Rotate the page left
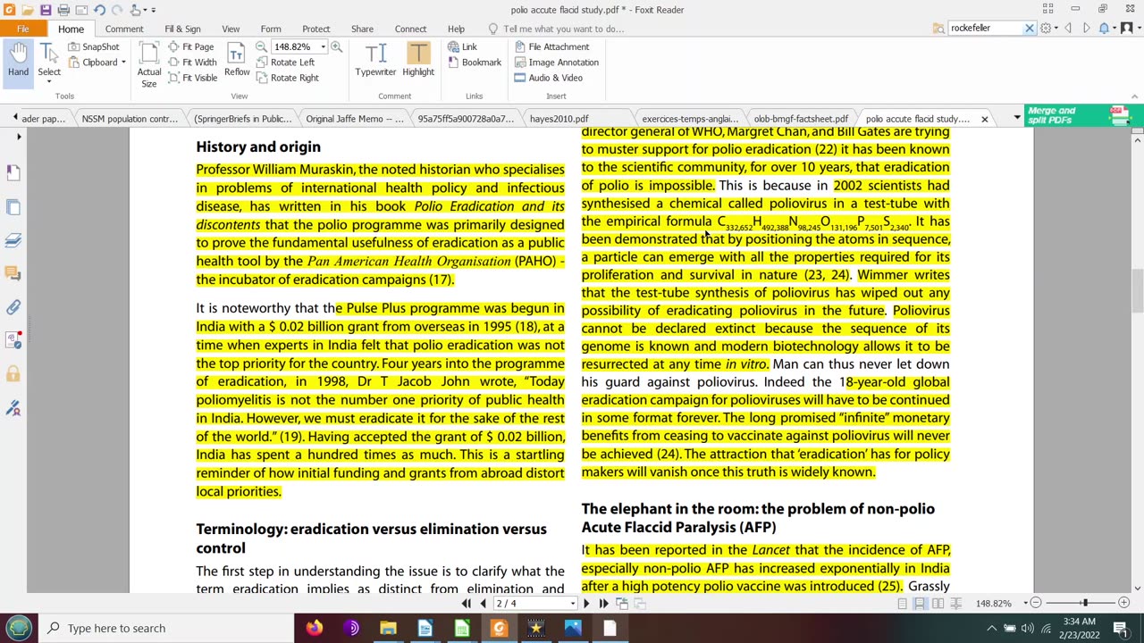 pos(285,63)
